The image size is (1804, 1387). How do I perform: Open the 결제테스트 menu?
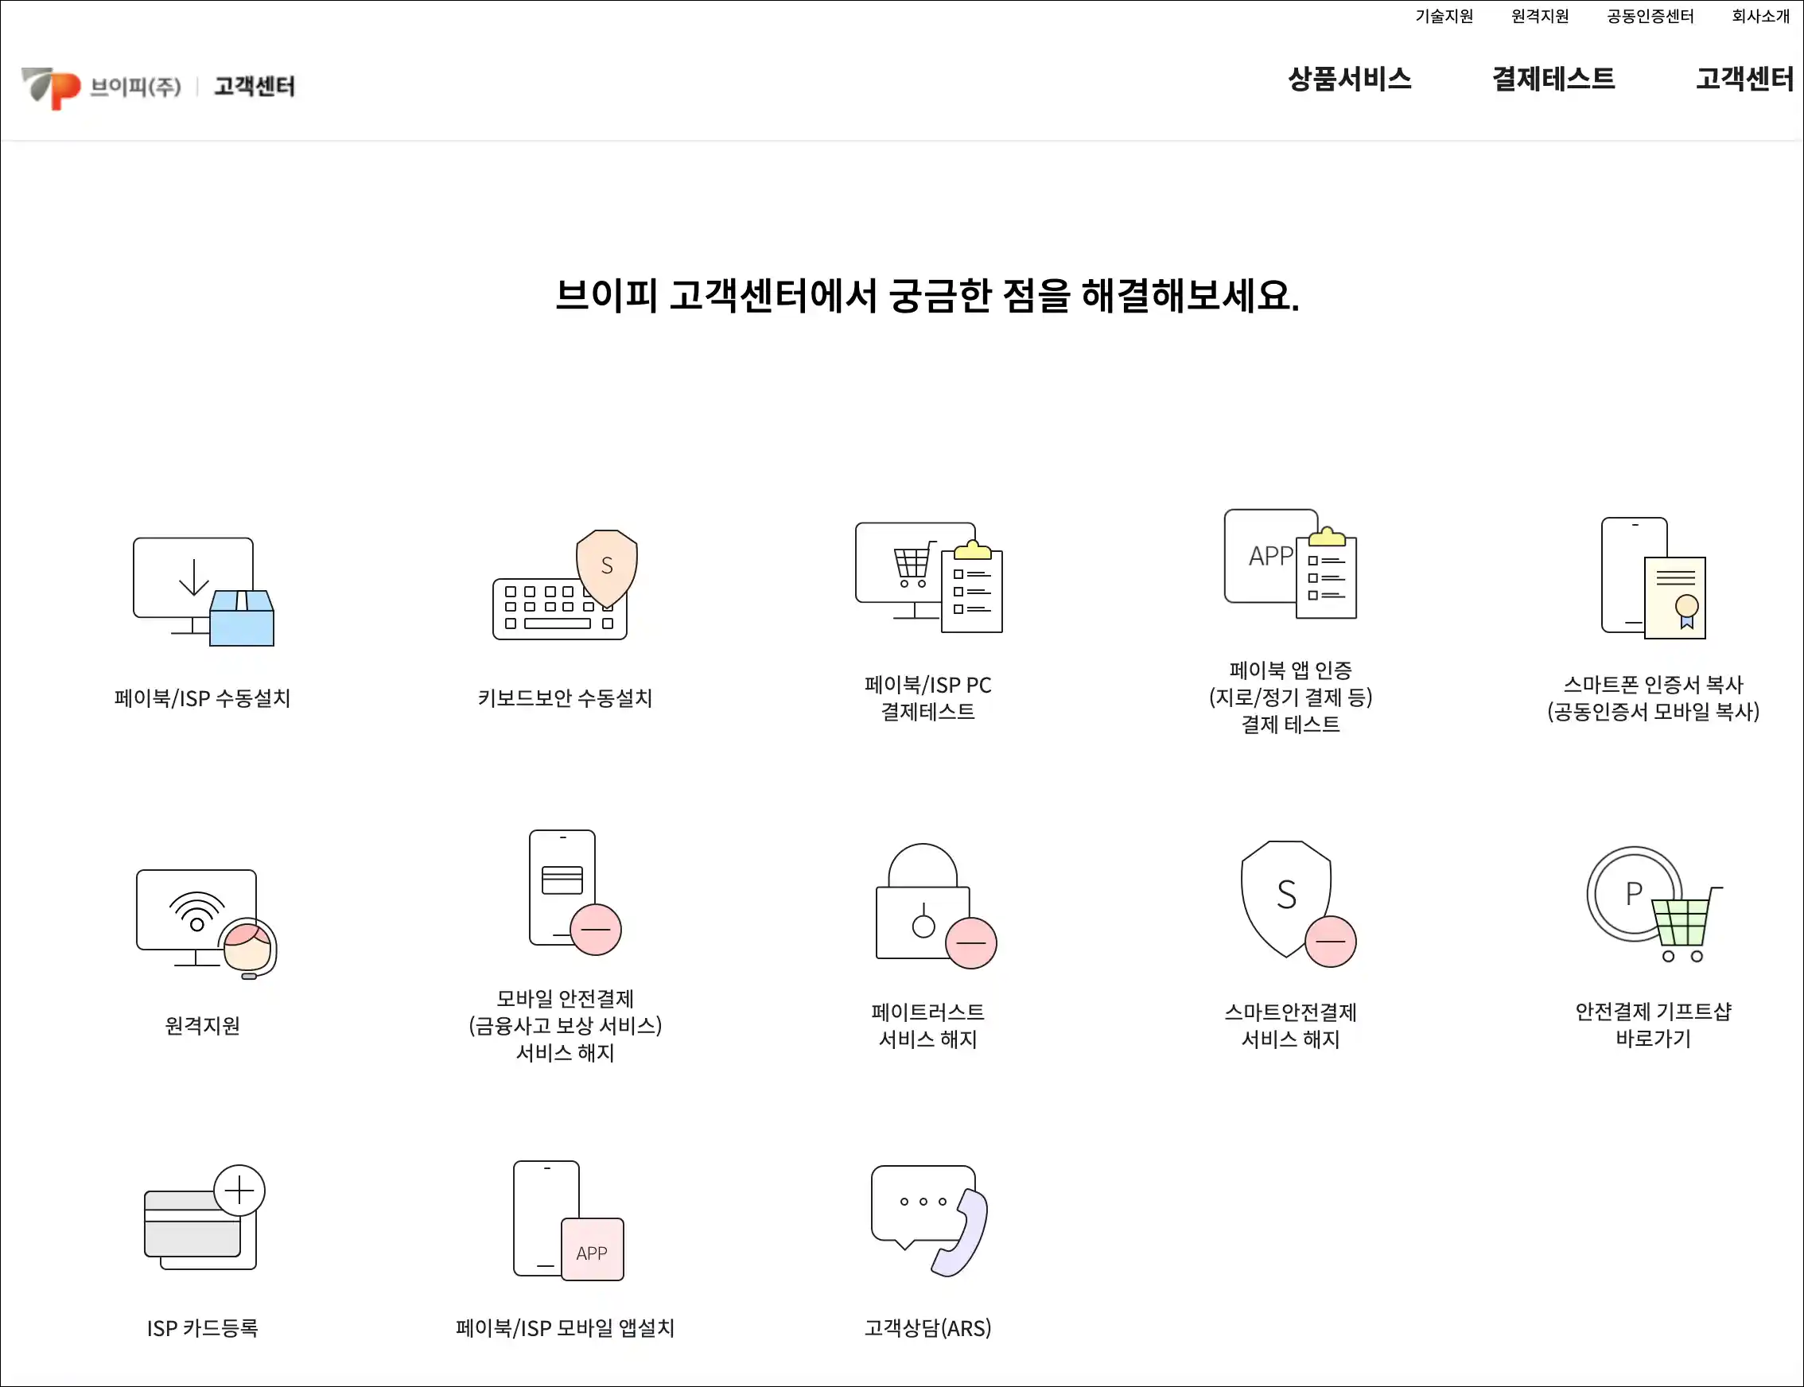pyautogui.click(x=1553, y=80)
